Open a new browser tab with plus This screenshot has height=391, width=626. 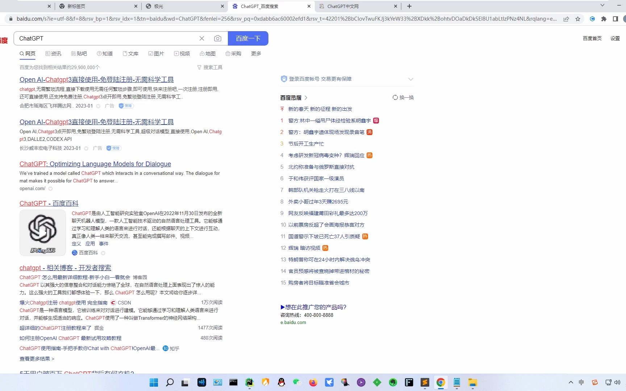(409, 6)
